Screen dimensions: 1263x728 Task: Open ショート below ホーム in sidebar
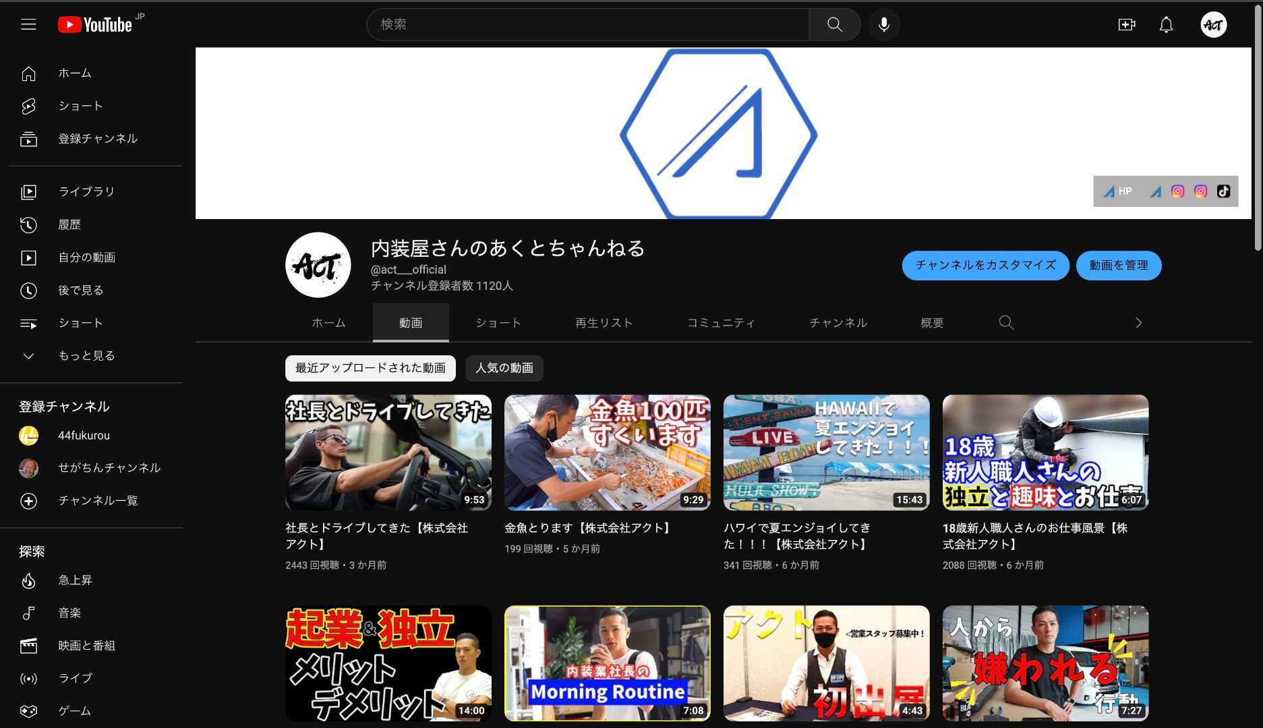pos(91,107)
